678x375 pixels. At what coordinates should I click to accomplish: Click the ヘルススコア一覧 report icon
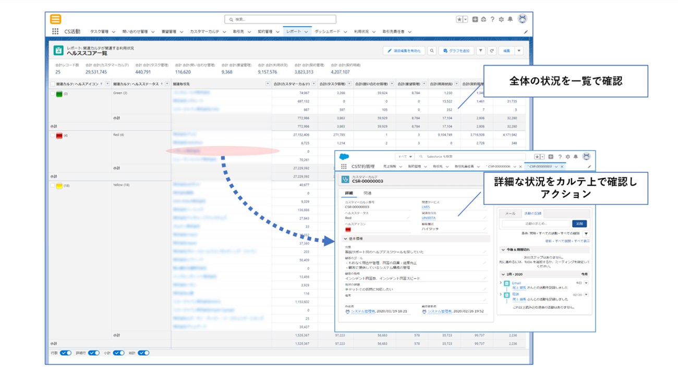(59, 51)
